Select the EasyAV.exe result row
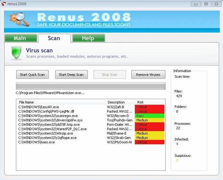The height and width of the screenshot is (180, 223). 91,107
